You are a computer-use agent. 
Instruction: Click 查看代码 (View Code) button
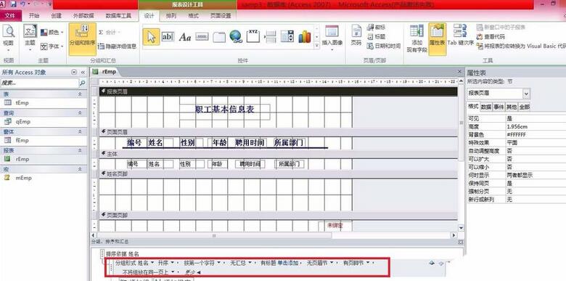tap(491, 37)
